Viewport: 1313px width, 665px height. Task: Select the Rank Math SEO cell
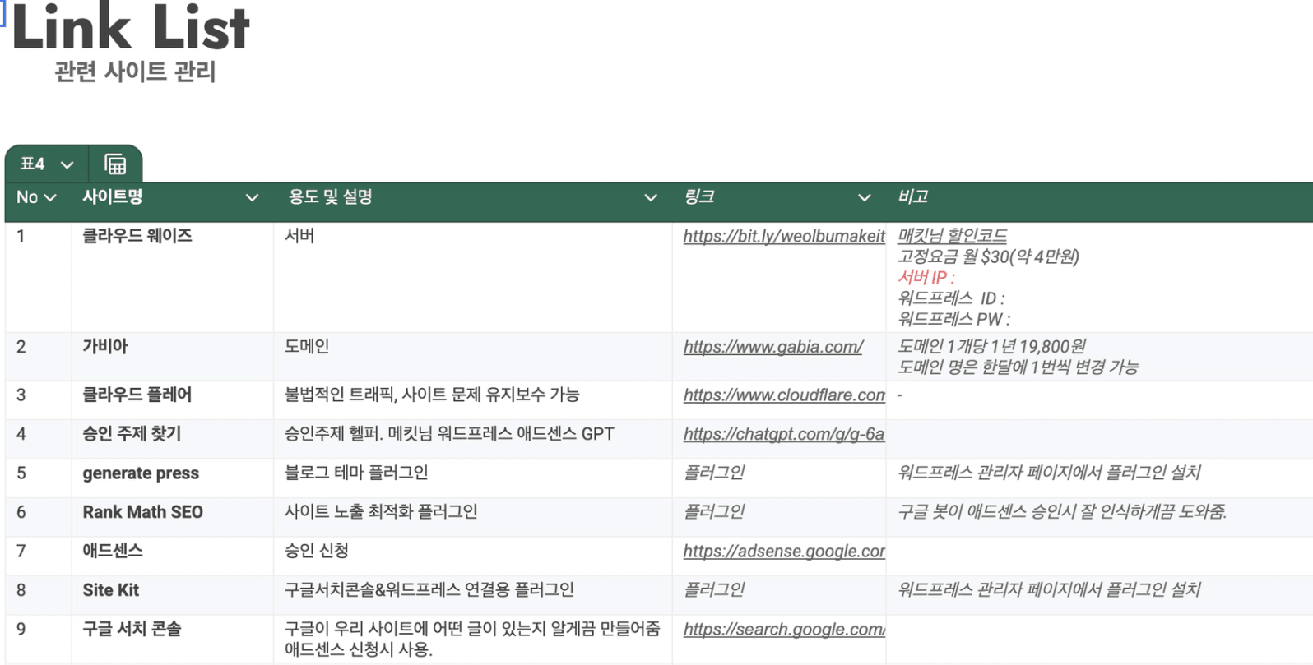pos(173,517)
